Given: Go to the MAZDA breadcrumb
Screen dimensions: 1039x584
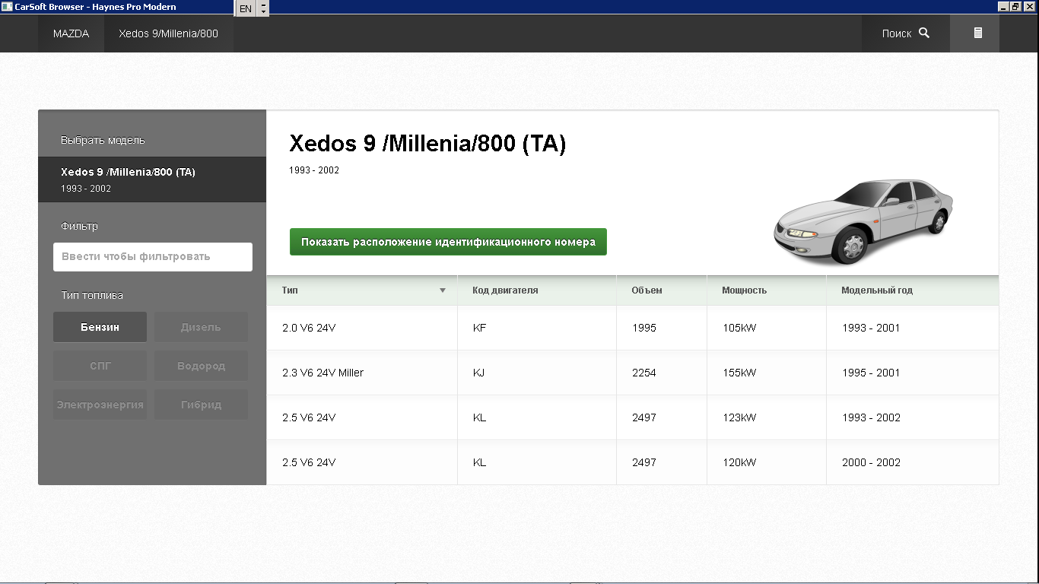Looking at the screenshot, I should (71, 33).
